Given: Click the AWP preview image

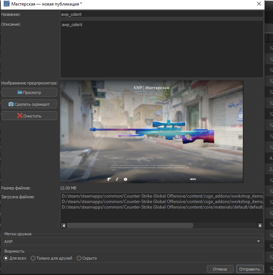Looking at the screenshot, I should click(151, 131).
